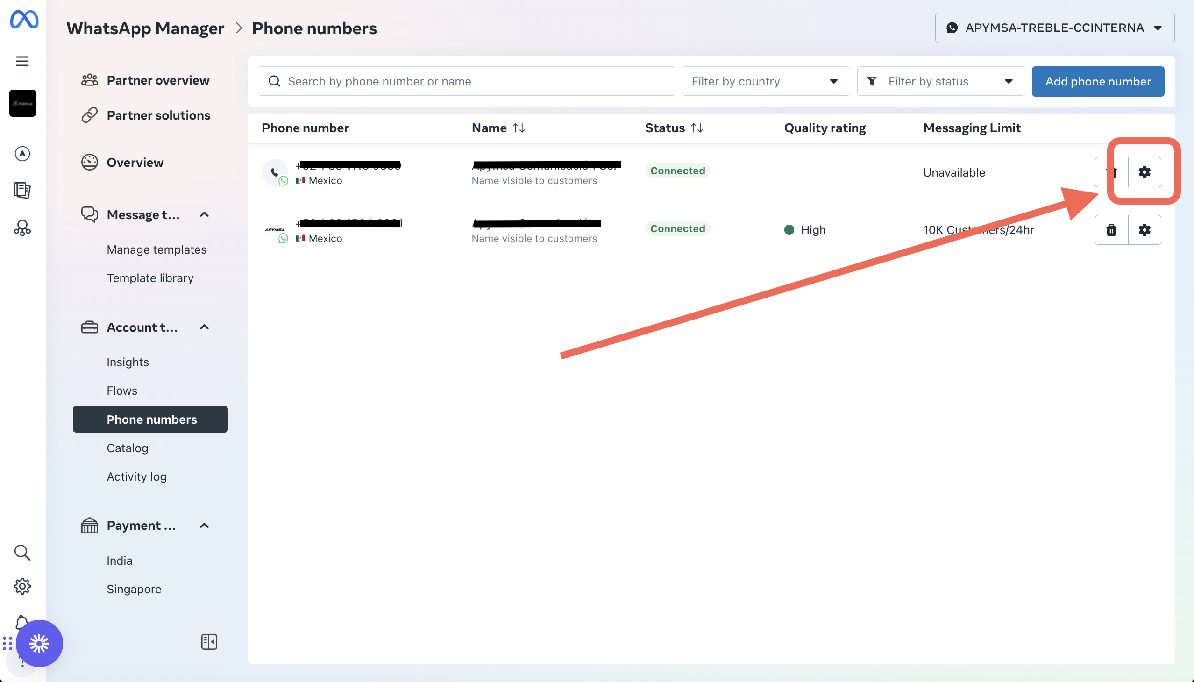Open settings gear for High quality row
This screenshot has width=1194, height=682.
[x=1144, y=230]
